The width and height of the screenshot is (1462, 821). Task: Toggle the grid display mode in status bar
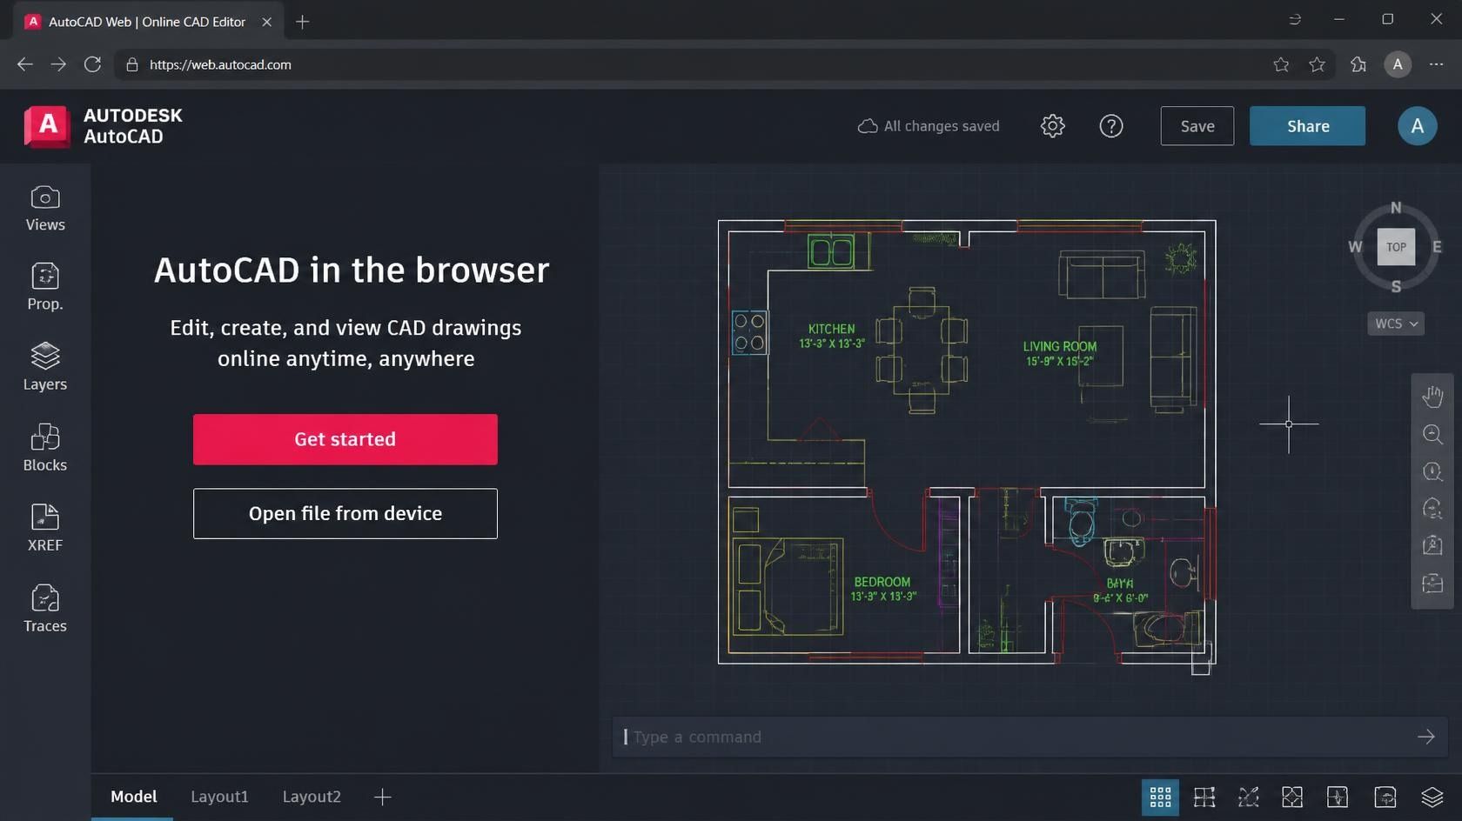[x=1160, y=797]
